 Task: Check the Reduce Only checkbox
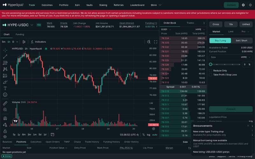211,71
